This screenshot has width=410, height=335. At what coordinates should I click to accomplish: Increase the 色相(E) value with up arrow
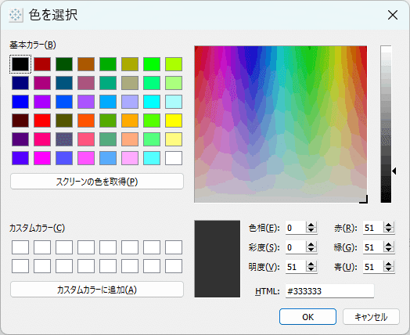(311, 225)
